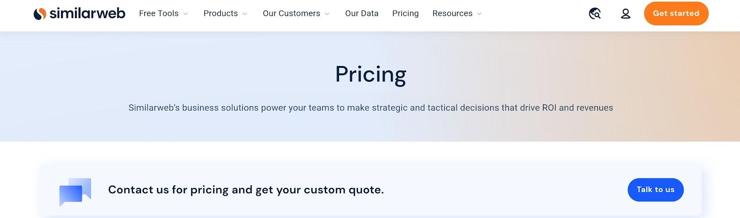The width and height of the screenshot is (740, 218).
Task: Open the Products menu
Action: pos(221,13)
